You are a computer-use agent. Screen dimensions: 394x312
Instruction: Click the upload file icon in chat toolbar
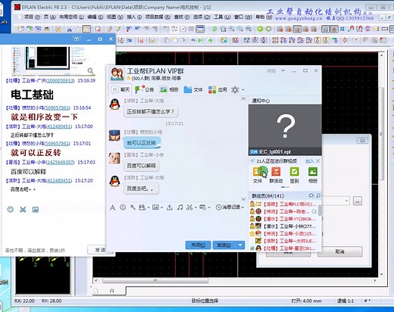(170, 207)
